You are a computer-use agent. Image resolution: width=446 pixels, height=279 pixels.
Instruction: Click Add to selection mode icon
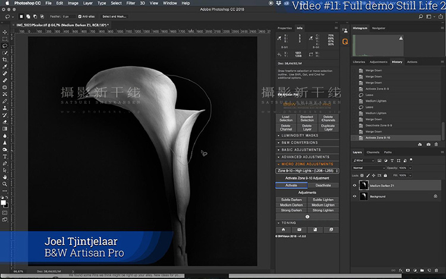tap(29, 17)
